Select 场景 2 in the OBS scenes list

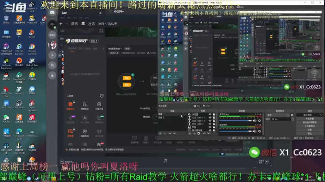click(161, 117)
